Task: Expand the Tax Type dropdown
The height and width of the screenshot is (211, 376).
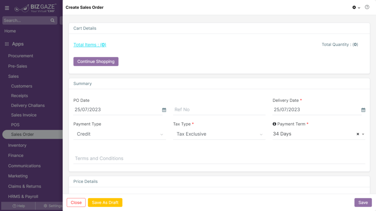Action: (219, 134)
